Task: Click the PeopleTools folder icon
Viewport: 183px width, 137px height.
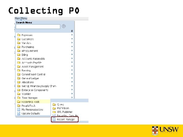Action: click(x=19, y=106)
